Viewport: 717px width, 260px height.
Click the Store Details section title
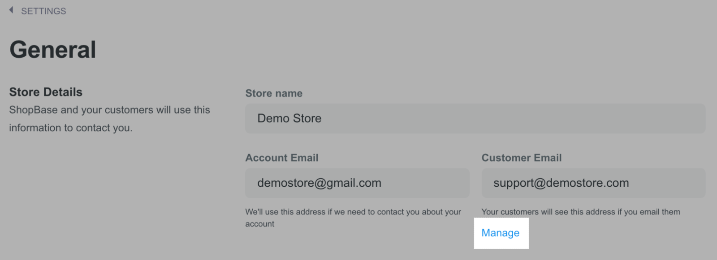(x=46, y=92)
